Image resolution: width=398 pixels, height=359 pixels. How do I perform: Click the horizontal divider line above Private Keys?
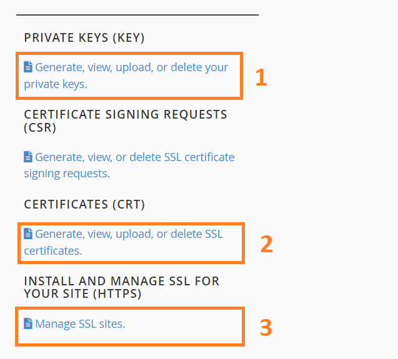(x=137, y=15)
